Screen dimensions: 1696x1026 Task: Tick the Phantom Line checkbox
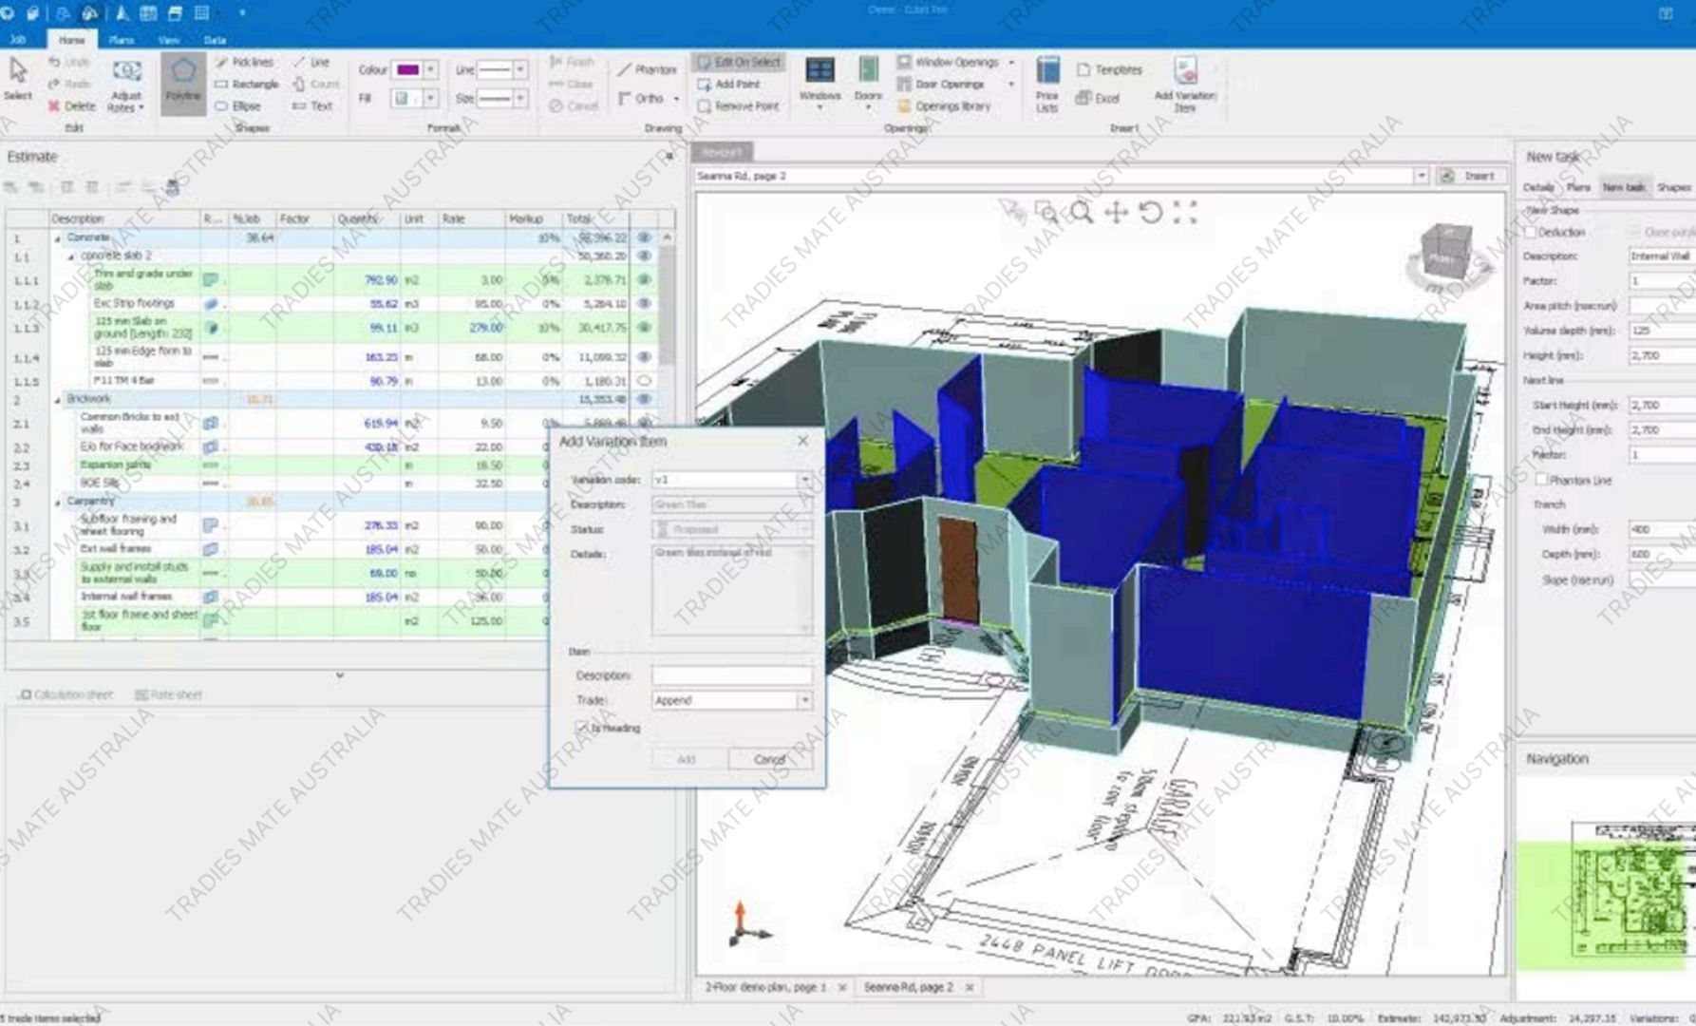click(x=1541, y=480)
